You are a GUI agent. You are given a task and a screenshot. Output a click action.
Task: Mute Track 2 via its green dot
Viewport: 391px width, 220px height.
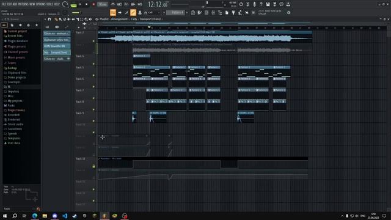tap(93, 41)
